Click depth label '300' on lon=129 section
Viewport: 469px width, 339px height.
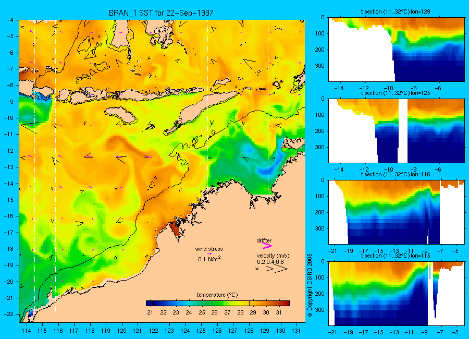(320, 66)
